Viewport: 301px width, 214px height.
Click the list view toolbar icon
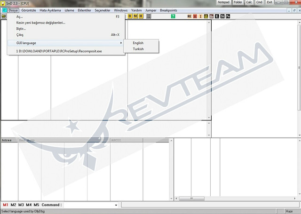click(149, 16)
